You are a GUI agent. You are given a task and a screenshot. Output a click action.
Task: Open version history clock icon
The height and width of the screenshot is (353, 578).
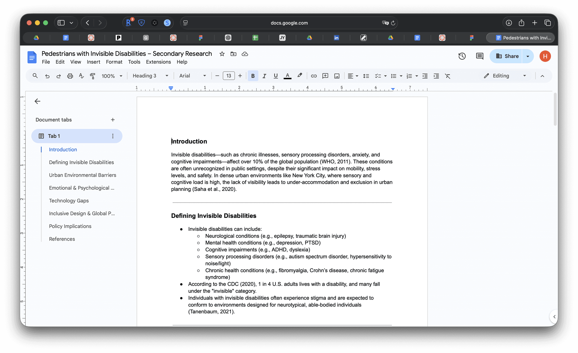pos(462,56)
